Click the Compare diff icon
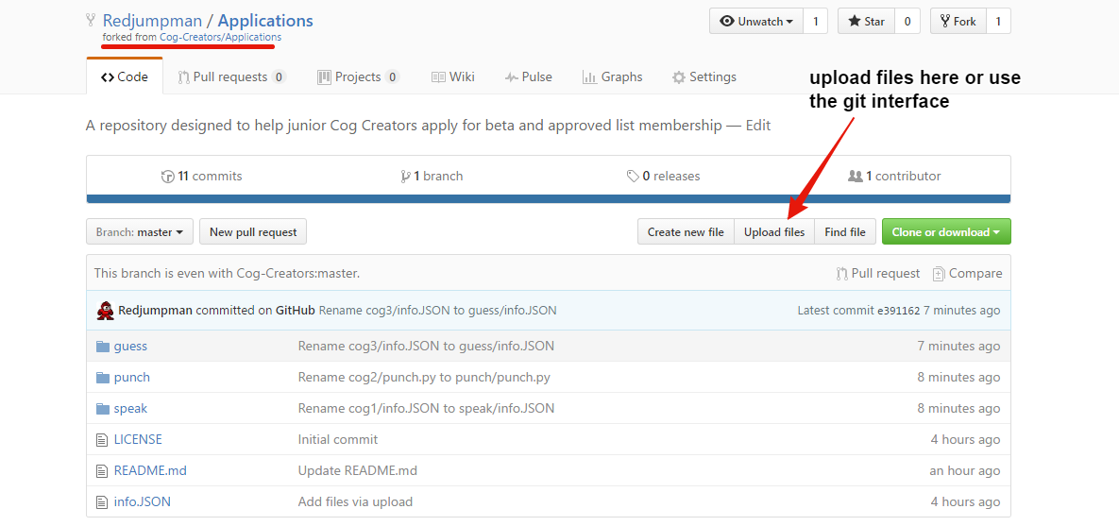 (939, 273)
